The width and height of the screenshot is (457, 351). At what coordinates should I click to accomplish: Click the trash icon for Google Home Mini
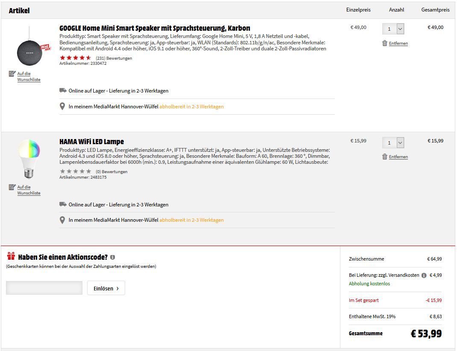click(385, 43)
